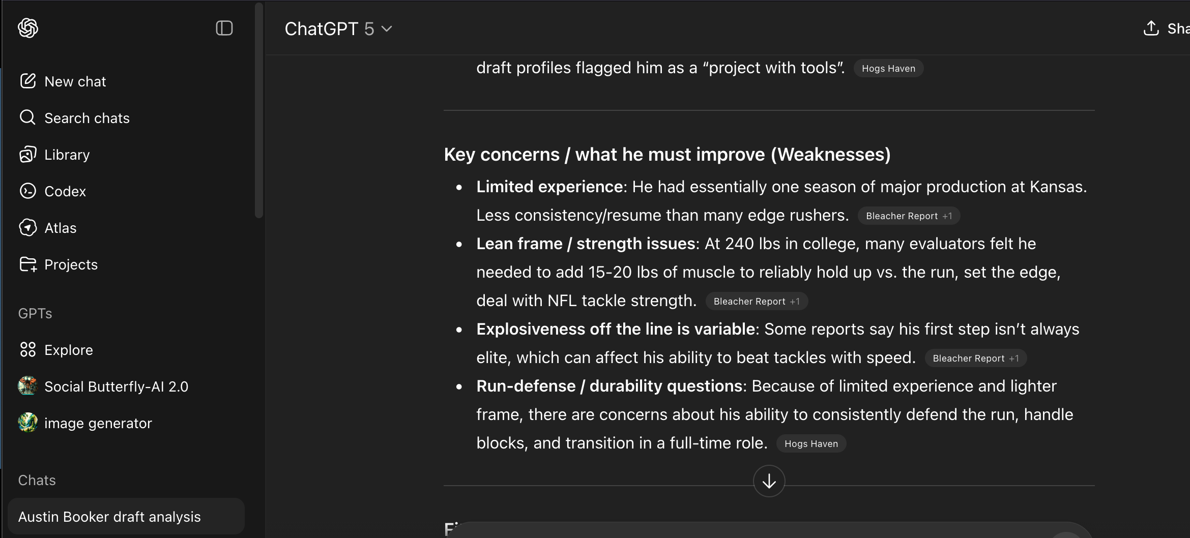The image size is (1190, 538).
Task: Collapse the GPTs section header
Action: [35, 313]
